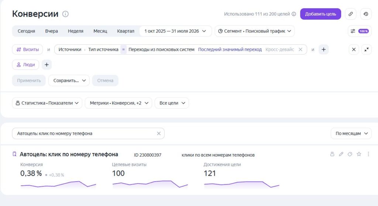Click the Визиты filter chip
378x206 pixels.
point(27,49)
